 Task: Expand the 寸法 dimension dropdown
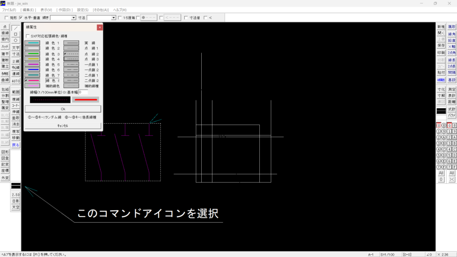(113, 18)
